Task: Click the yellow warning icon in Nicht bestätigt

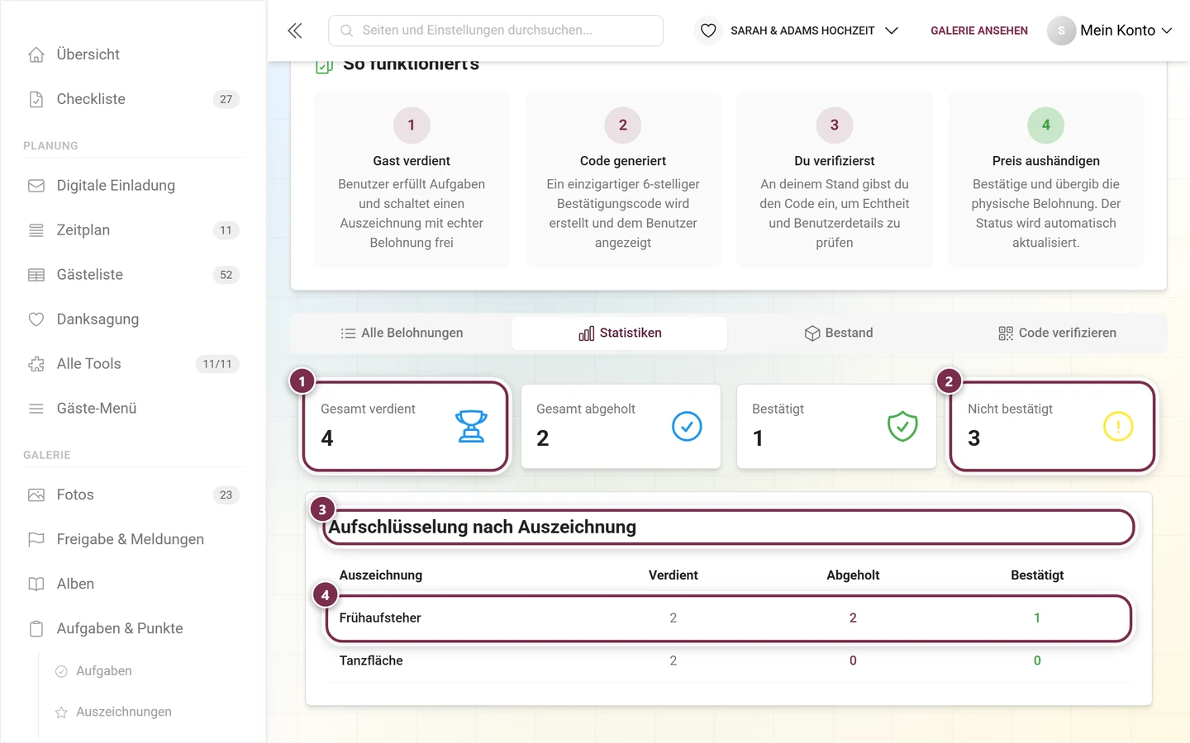Action: (x=1118, y=426)
